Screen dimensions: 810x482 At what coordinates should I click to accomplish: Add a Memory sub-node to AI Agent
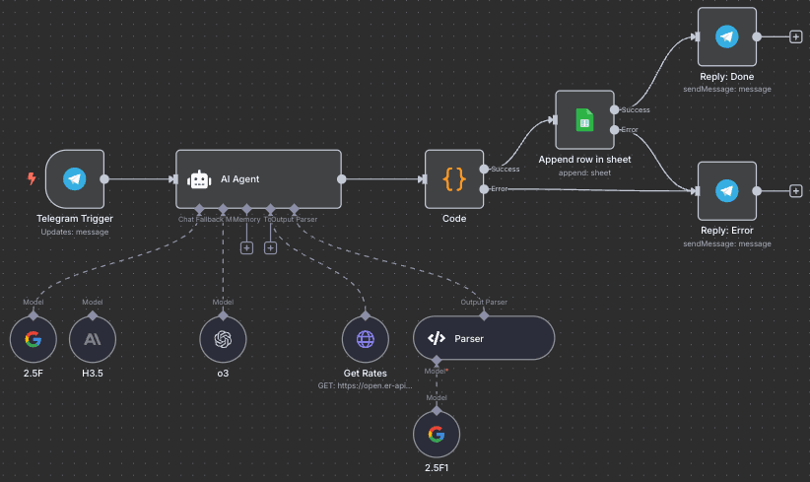(x=247, y=248)
